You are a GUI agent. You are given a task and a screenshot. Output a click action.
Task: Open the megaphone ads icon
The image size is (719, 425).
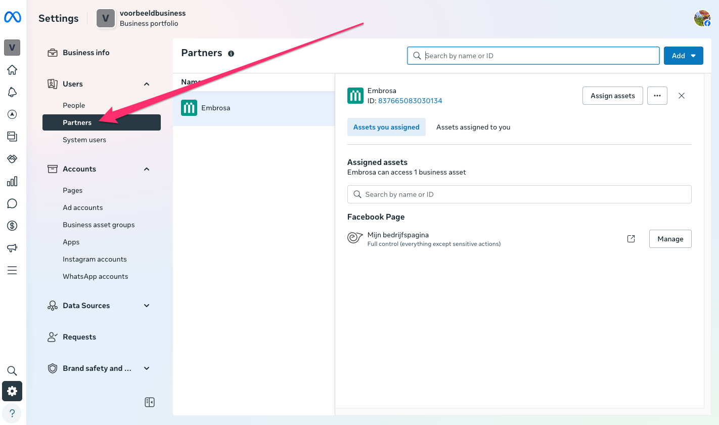pyautogui.click(x=12, y=248)
